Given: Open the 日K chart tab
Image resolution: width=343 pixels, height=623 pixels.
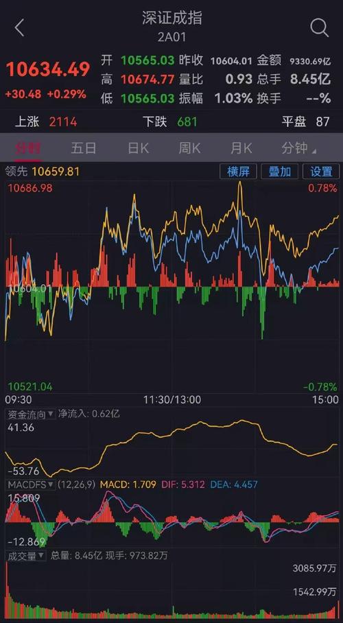Looking at the screenshot, I should point(139,148).
